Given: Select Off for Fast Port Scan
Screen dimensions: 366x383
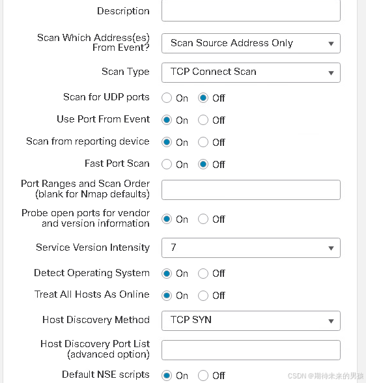Looking at the screenshot, I should click(x=203, y=164).
